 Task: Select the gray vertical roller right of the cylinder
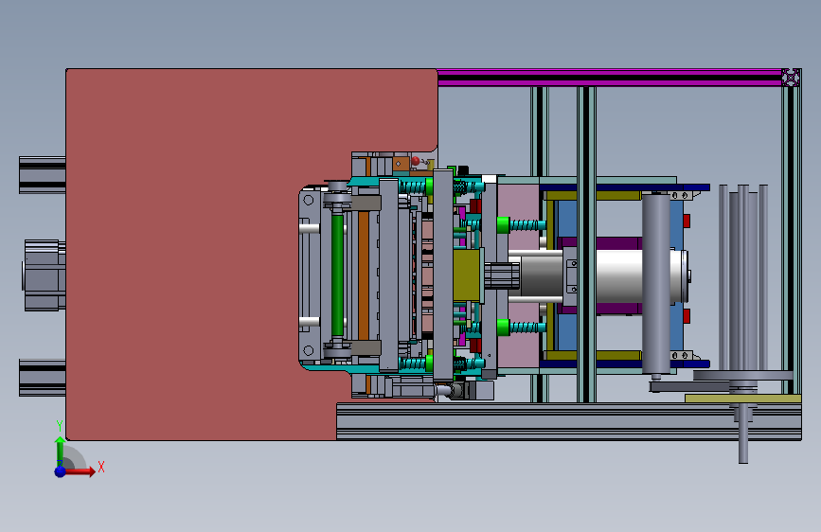click(x=656, y=283)
